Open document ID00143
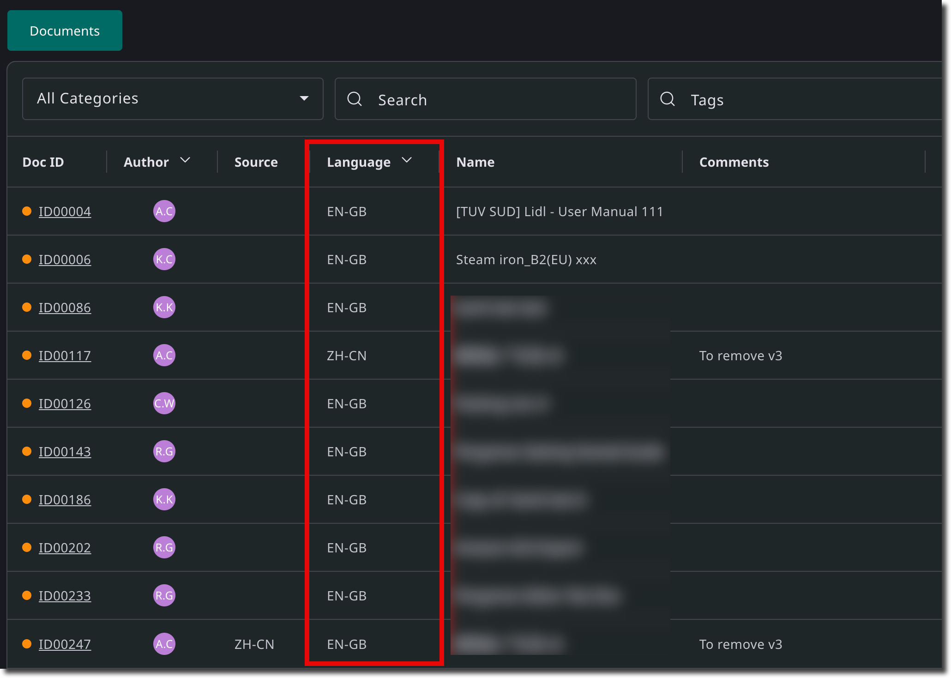The width and height of the screenshot is (951, 678). coord(65,452)
